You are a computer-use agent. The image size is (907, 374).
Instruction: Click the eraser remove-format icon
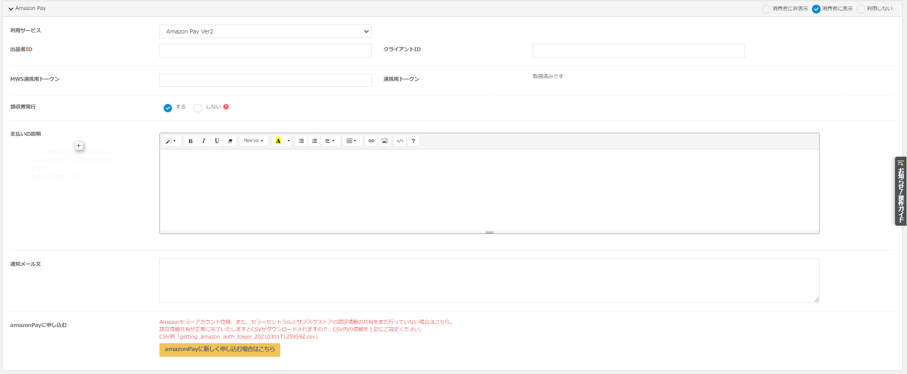pyautogui.click(x=230, y=141)
